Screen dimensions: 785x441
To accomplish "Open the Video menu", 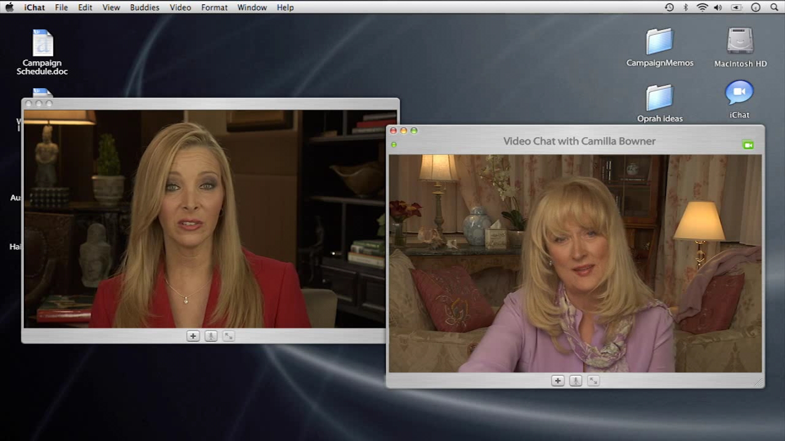I will pyautogui.click(x=180, y=7).
